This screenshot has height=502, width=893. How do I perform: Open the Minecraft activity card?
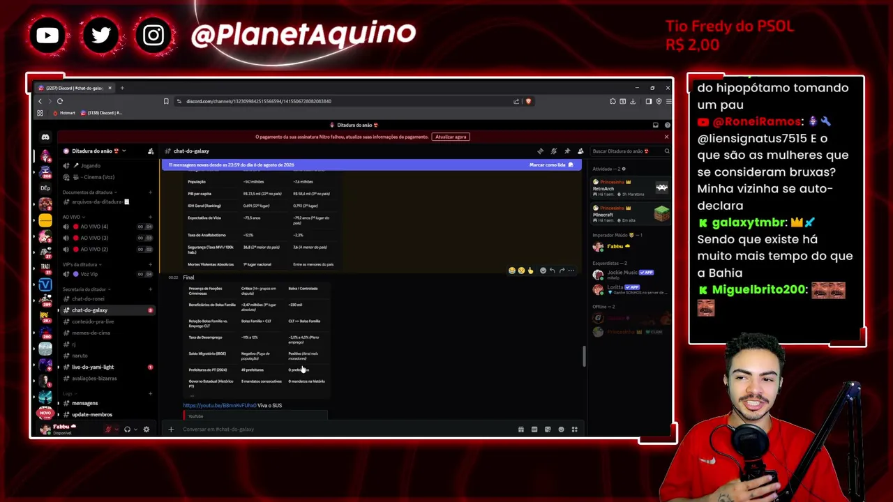coord(631,212)
